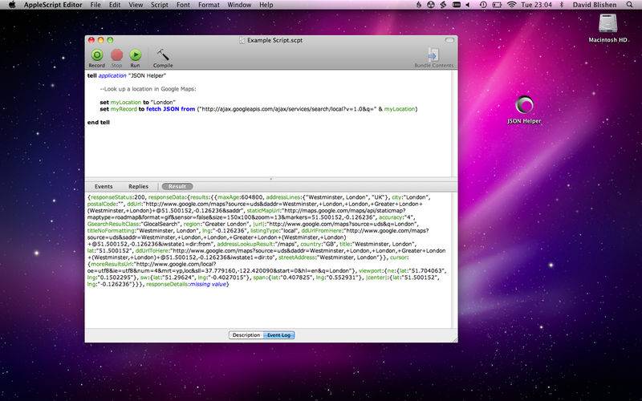Open the Format menu
642x401 pixels.
(209, 5)
